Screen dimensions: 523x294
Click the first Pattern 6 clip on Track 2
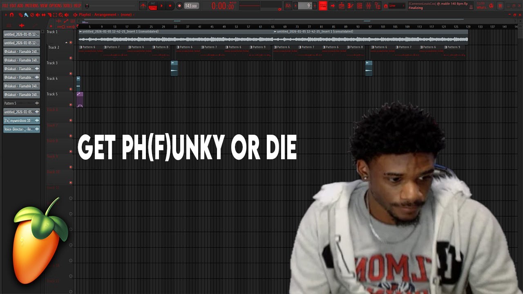point(91,53)
